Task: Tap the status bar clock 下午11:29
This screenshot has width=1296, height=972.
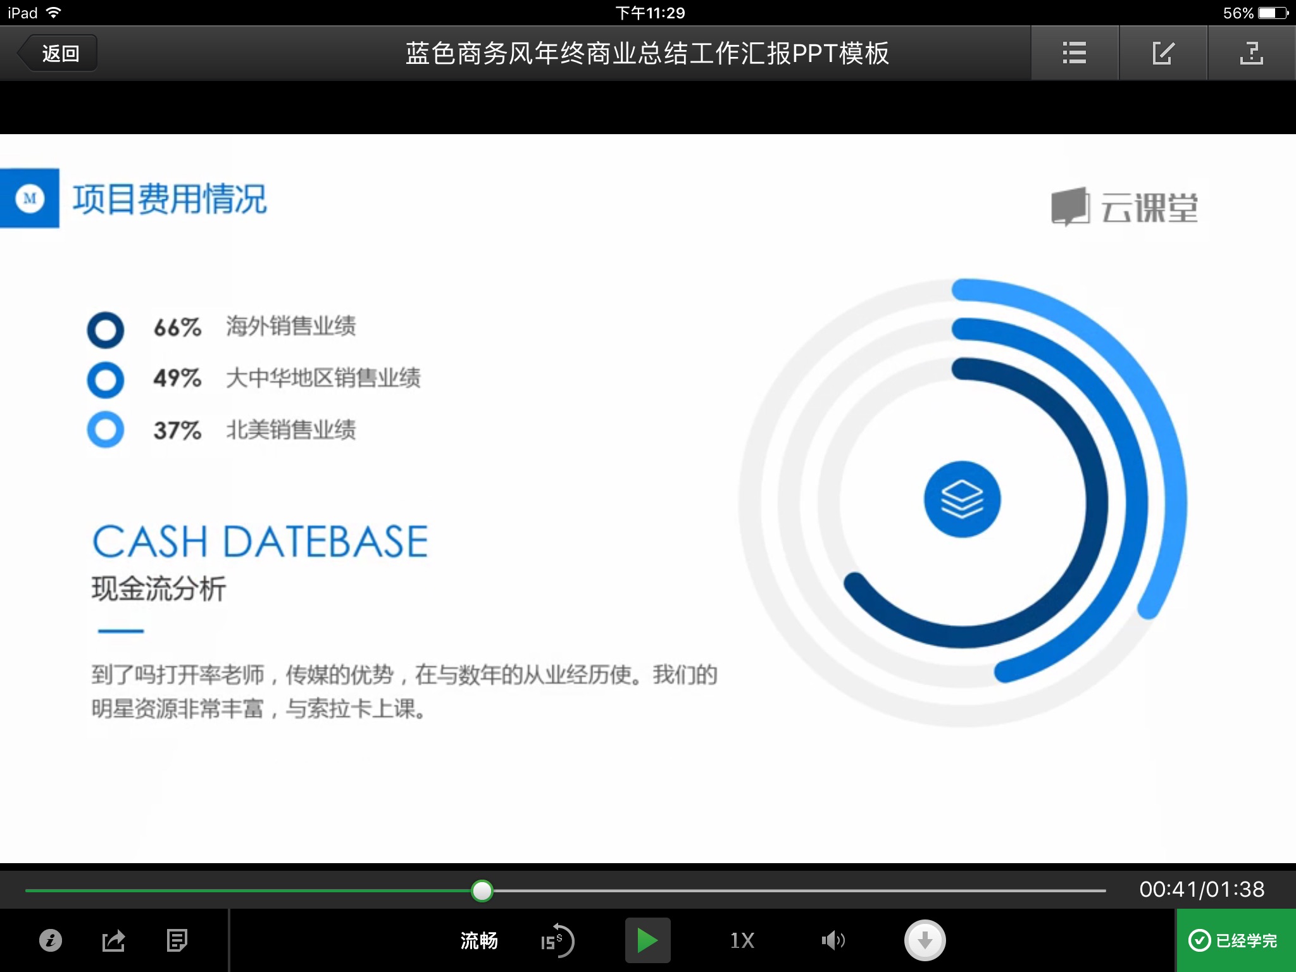Action: coord(650,13)
